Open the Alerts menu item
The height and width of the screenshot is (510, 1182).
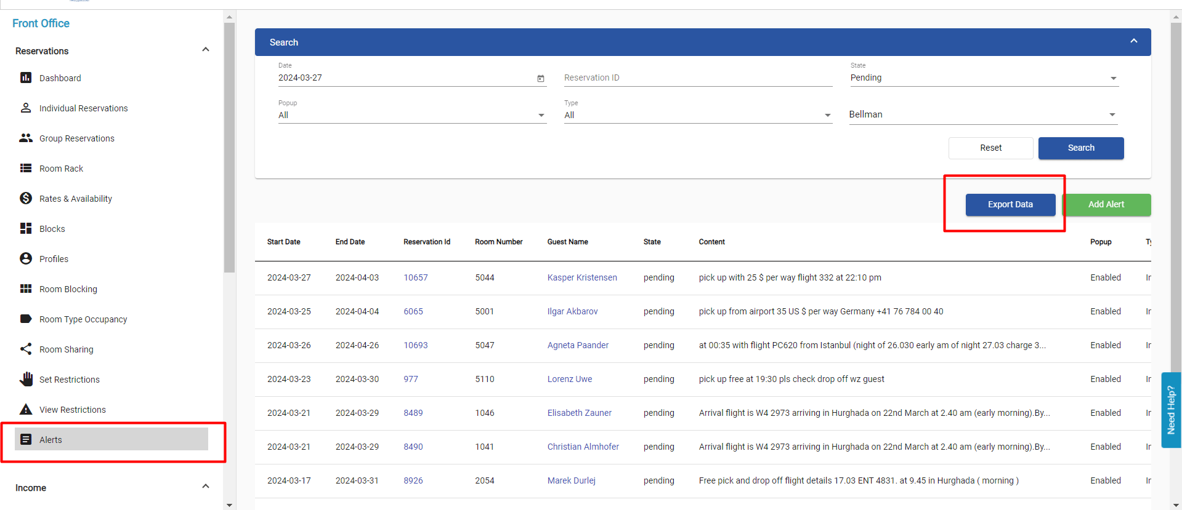coord(111,439)
